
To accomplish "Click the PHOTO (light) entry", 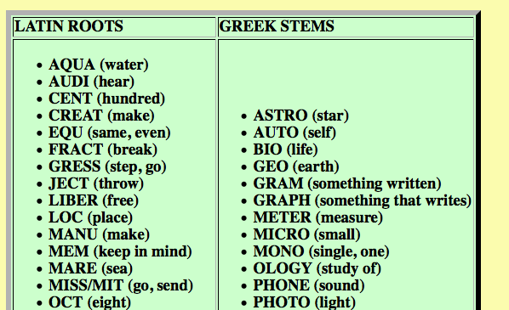I will tap(304, 302).
